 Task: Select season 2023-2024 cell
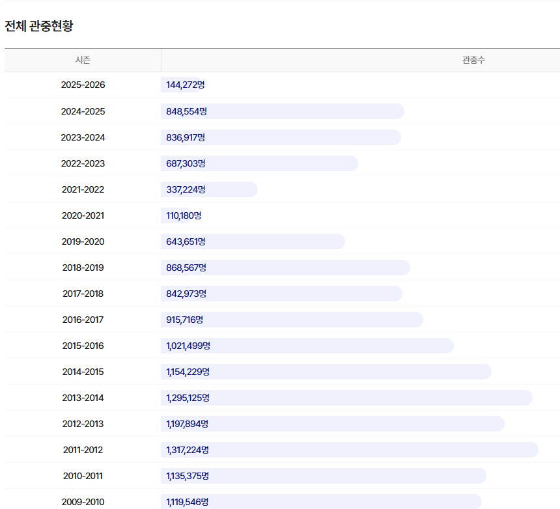(83, 137)
